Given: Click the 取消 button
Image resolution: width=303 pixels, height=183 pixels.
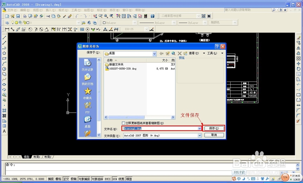Looking at the screenshot, I should point(214,135).
